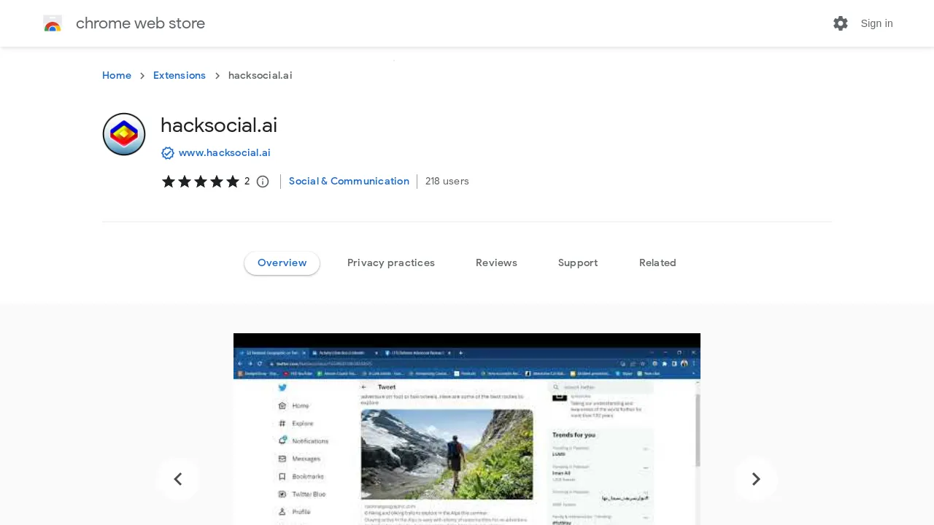This screenshot has height=525, width=934.
Task: Select the Overview tab
Action: [x=282, y=263]
